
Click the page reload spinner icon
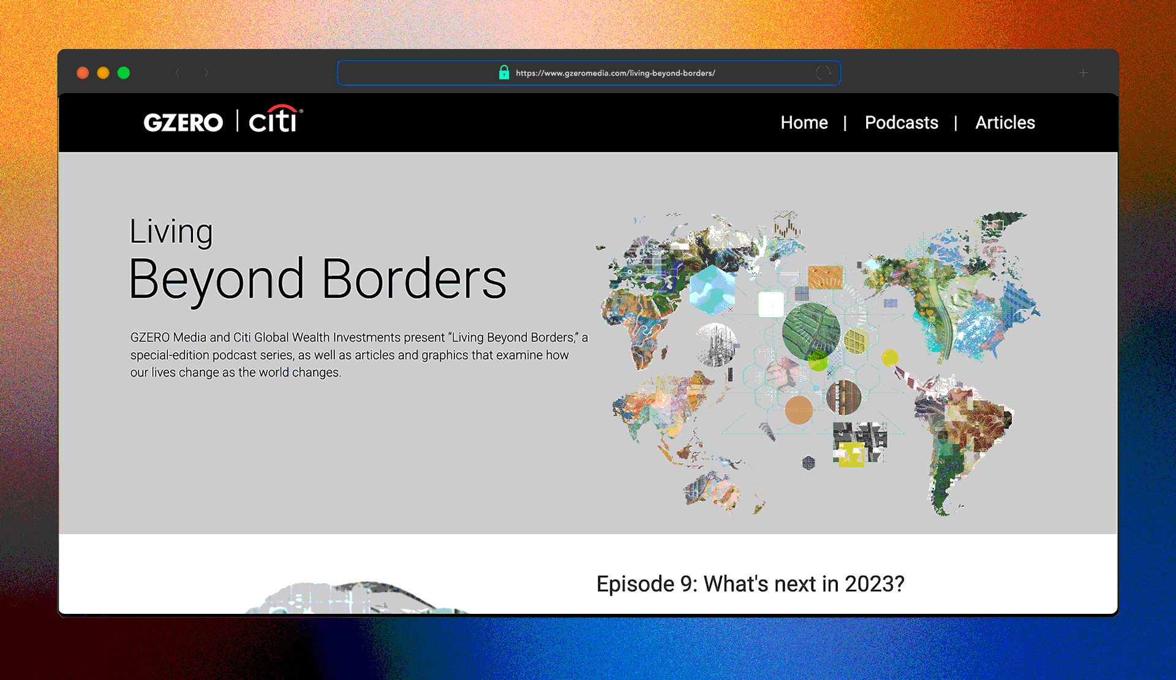pos(823,73)
